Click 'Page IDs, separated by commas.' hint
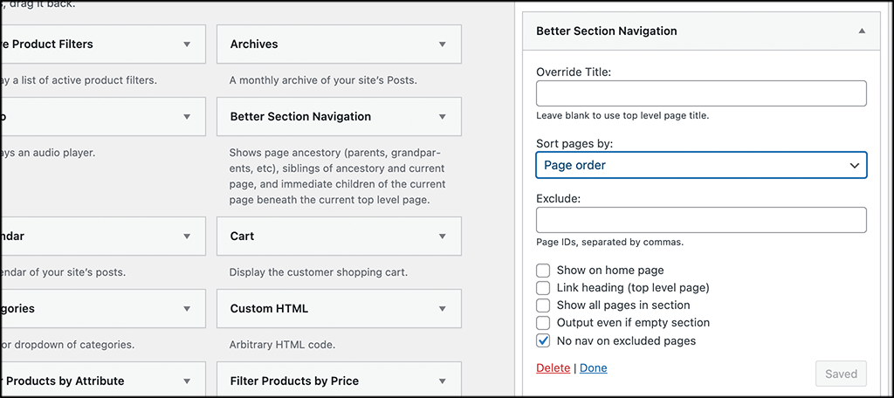Viewport: 894px width, 398px height. point(610,242)
